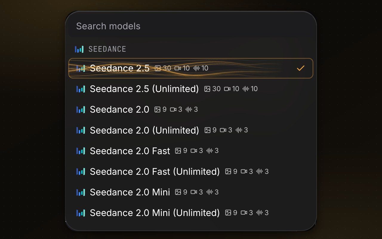Click the bar logo beside Seedance 2.0 Mini (Unlimited)

point(81,213)
